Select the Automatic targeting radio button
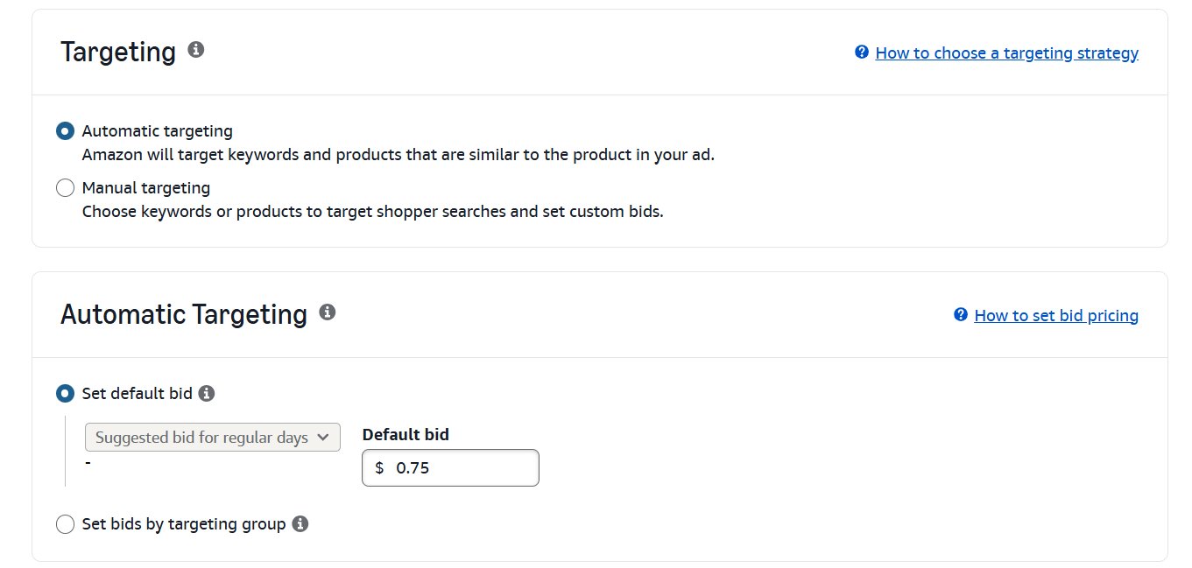 pos(65,130)
